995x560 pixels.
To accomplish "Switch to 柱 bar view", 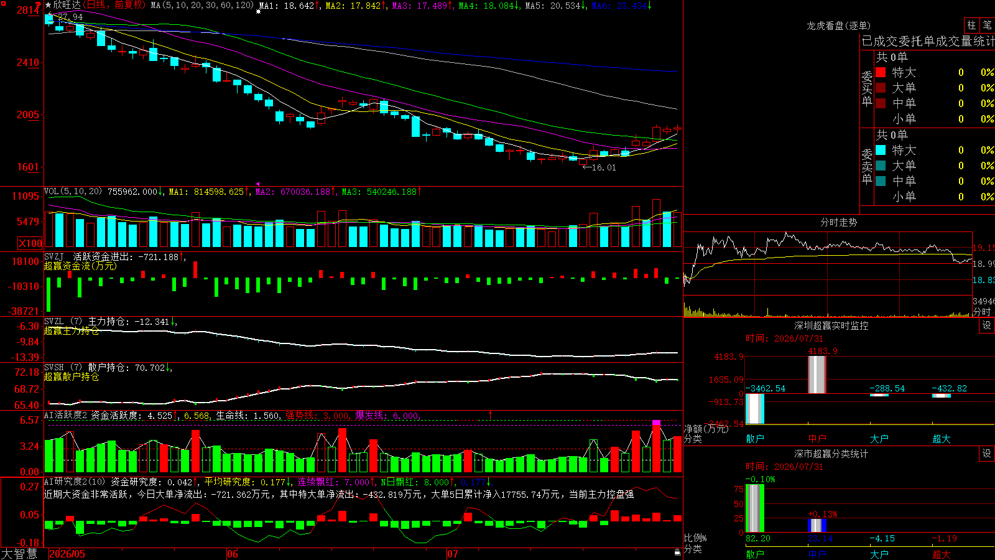I will click(971, 25).
